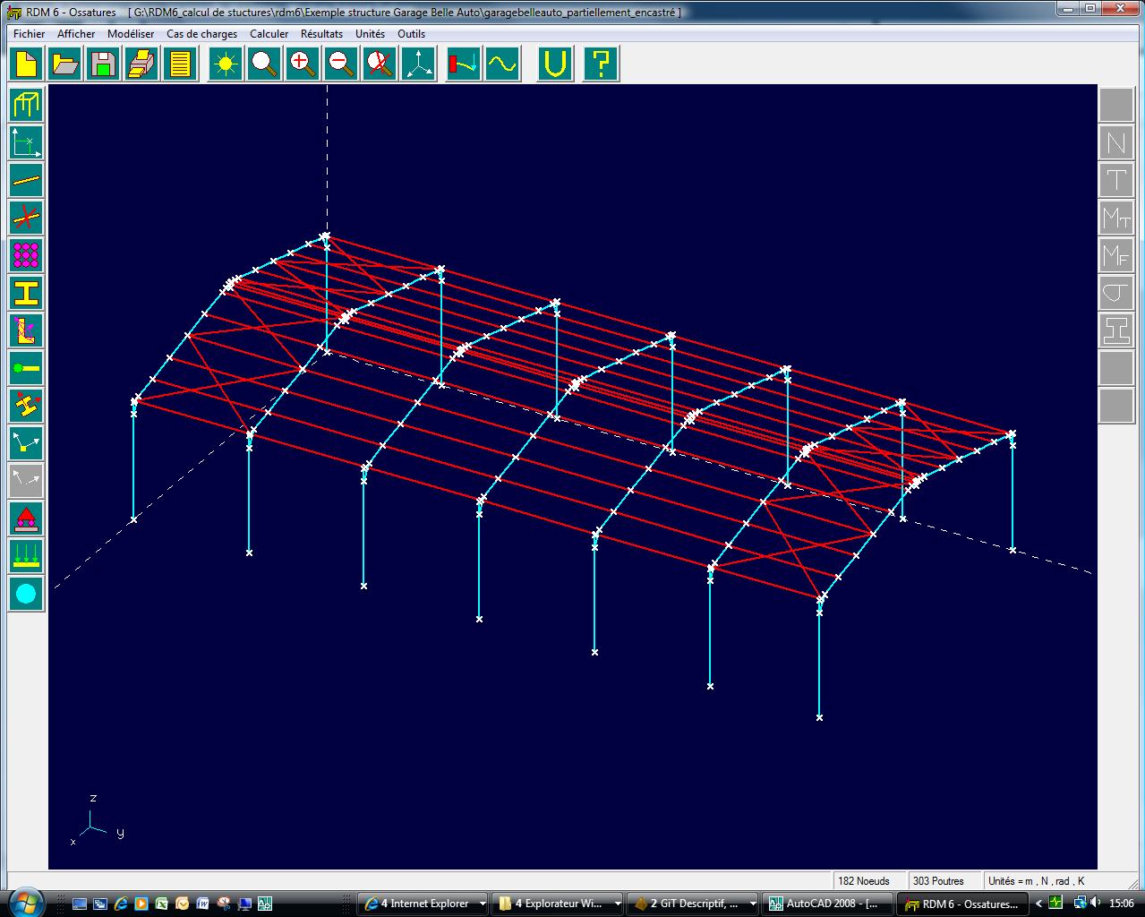Show hidden system tray icons arrow
This screenshot has height=917, width=1145.
[x=1040, y=904]
